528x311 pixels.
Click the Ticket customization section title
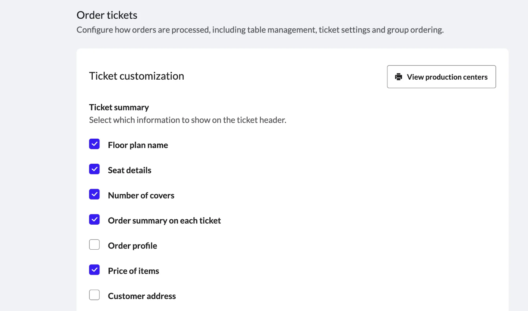tap(136, 76)
